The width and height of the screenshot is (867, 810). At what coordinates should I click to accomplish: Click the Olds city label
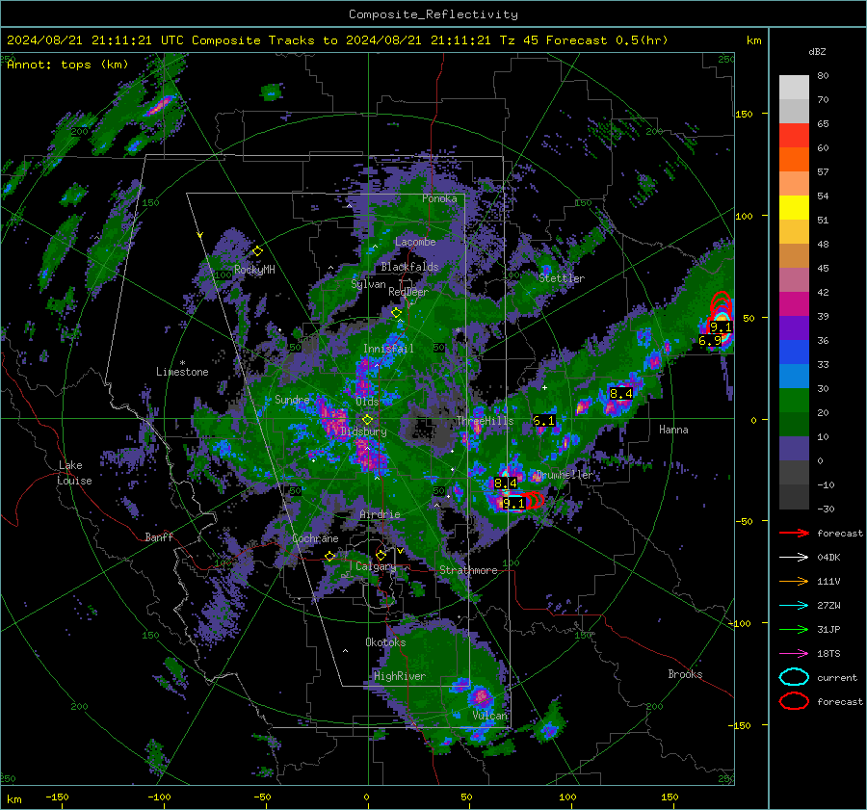[367, 402]
